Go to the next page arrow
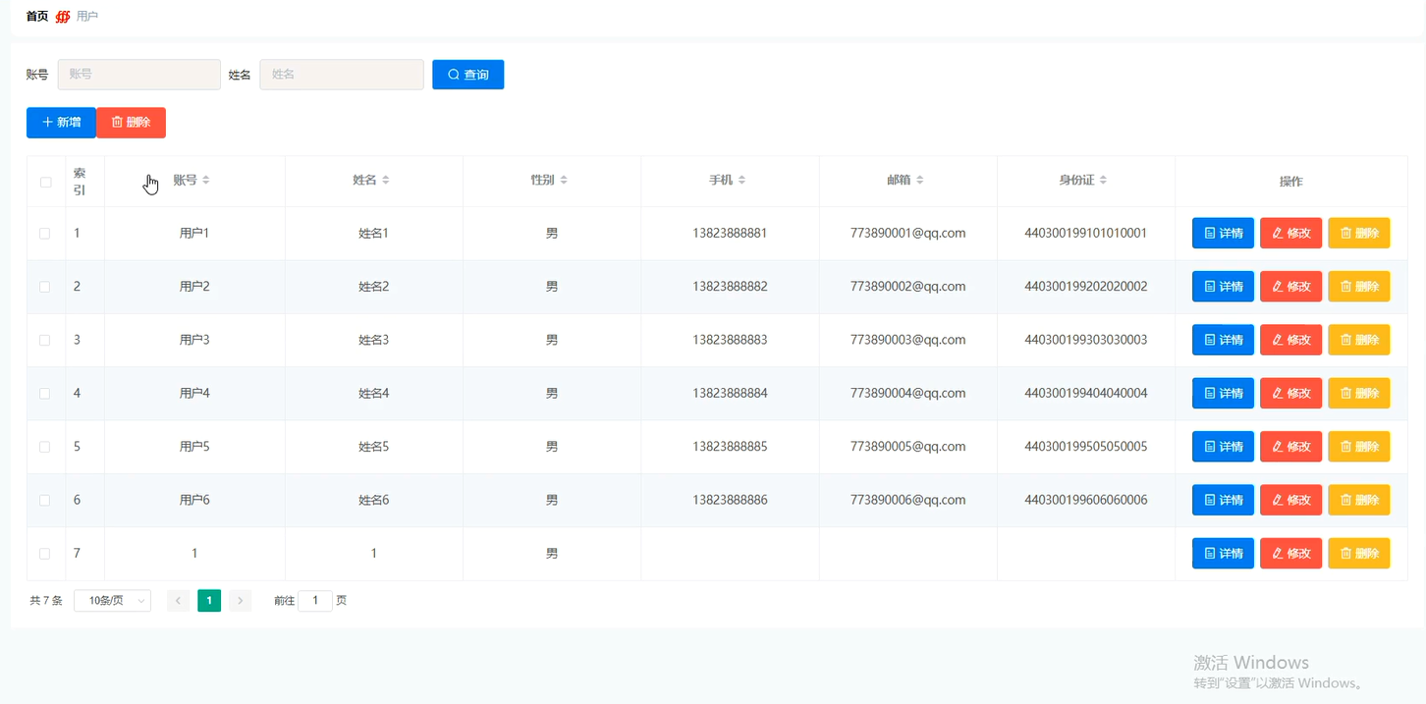 click(241, 601)
